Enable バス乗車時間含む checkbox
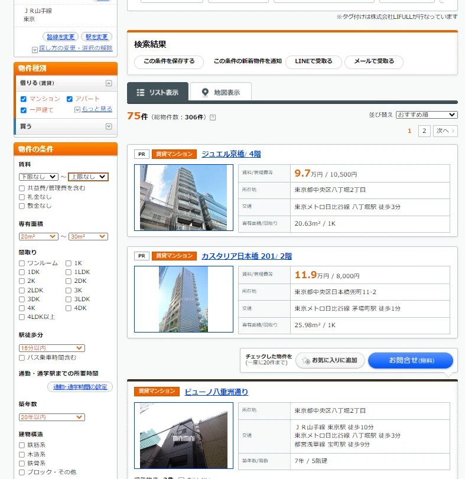Viewport: 465px width, 479px height. pyautogui.click(x=22, y=358)
